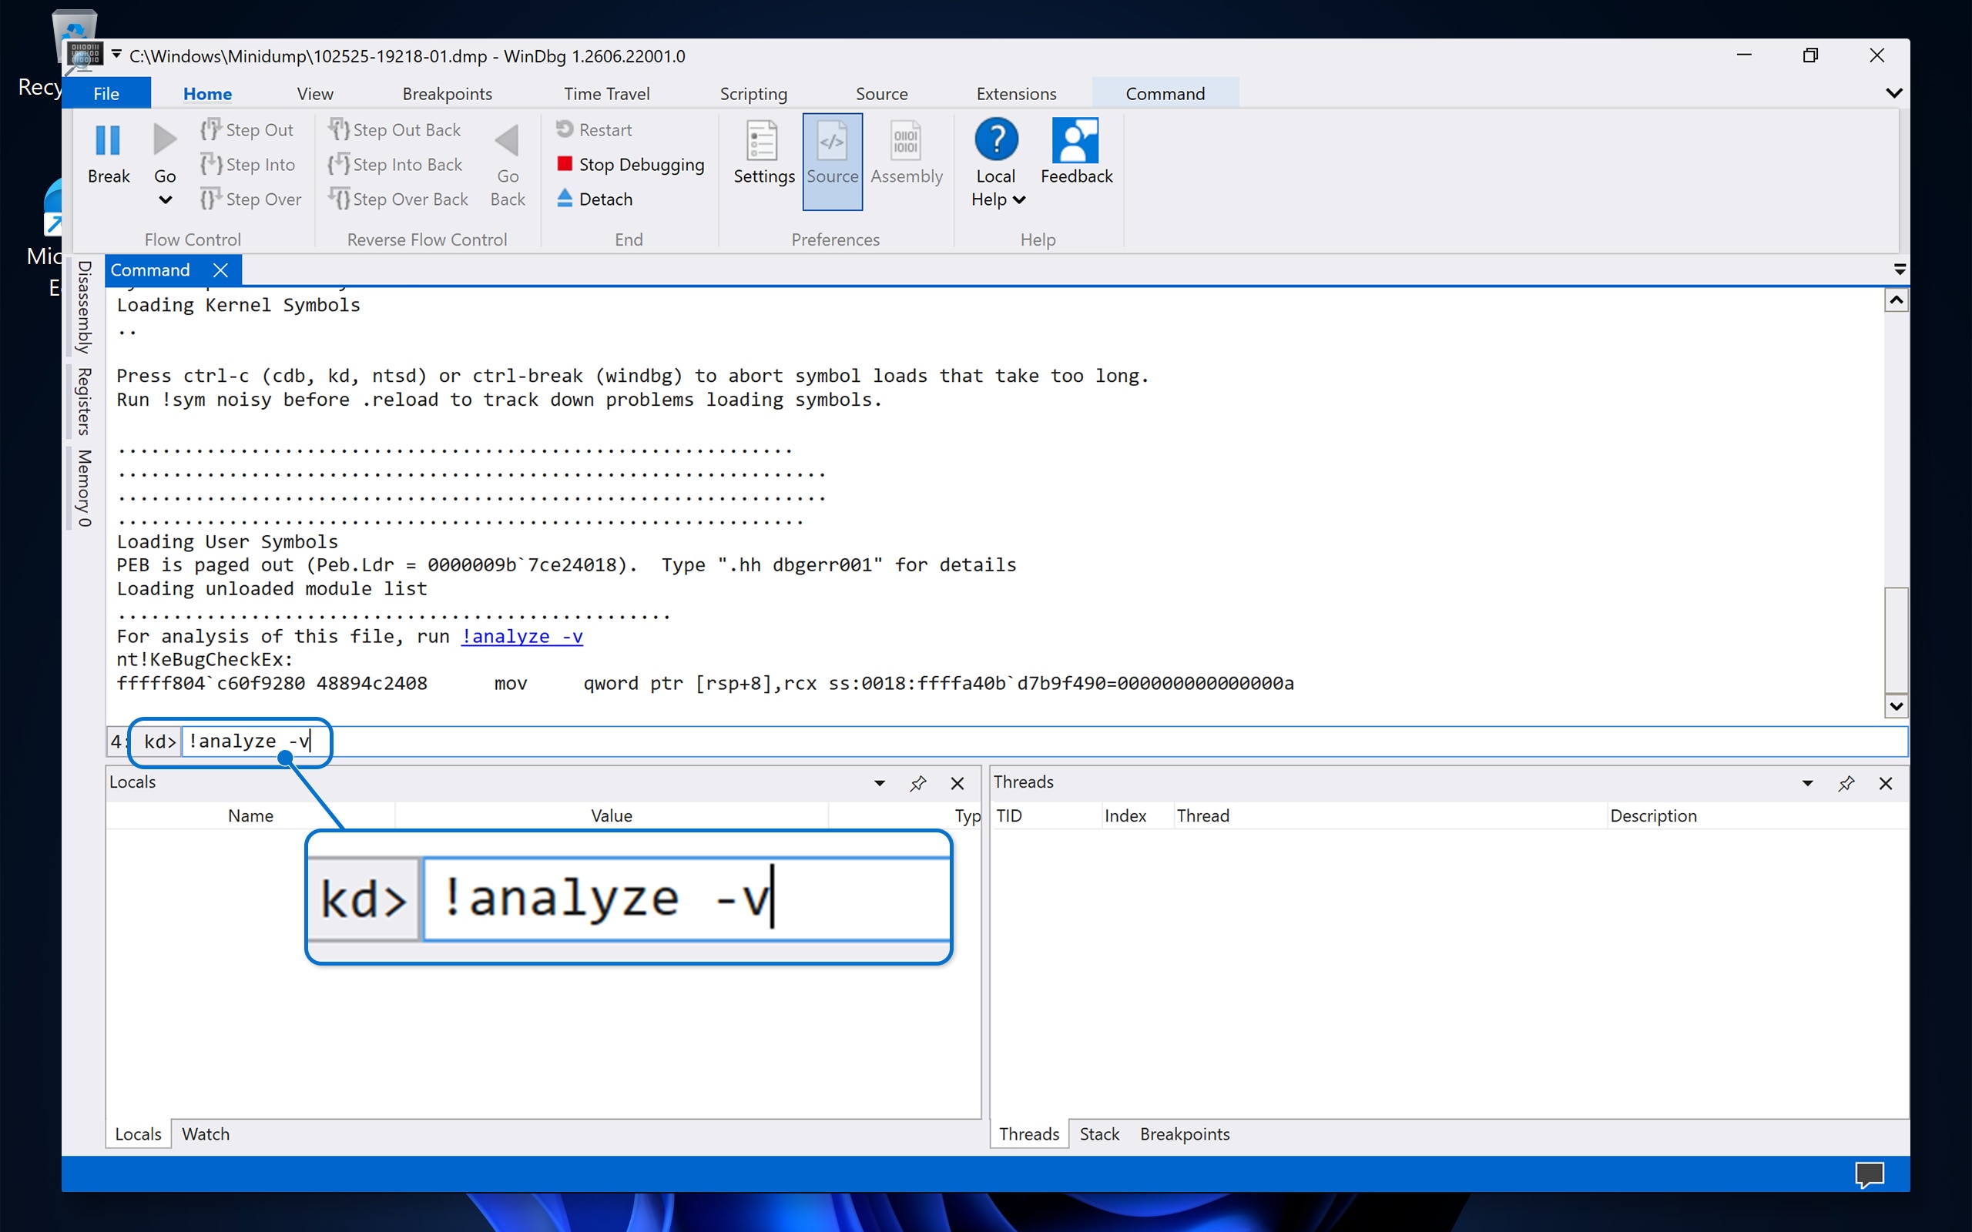Open the Disassembly side tab
Viewport: 1972px width, 1232px height.
[84, 307]
